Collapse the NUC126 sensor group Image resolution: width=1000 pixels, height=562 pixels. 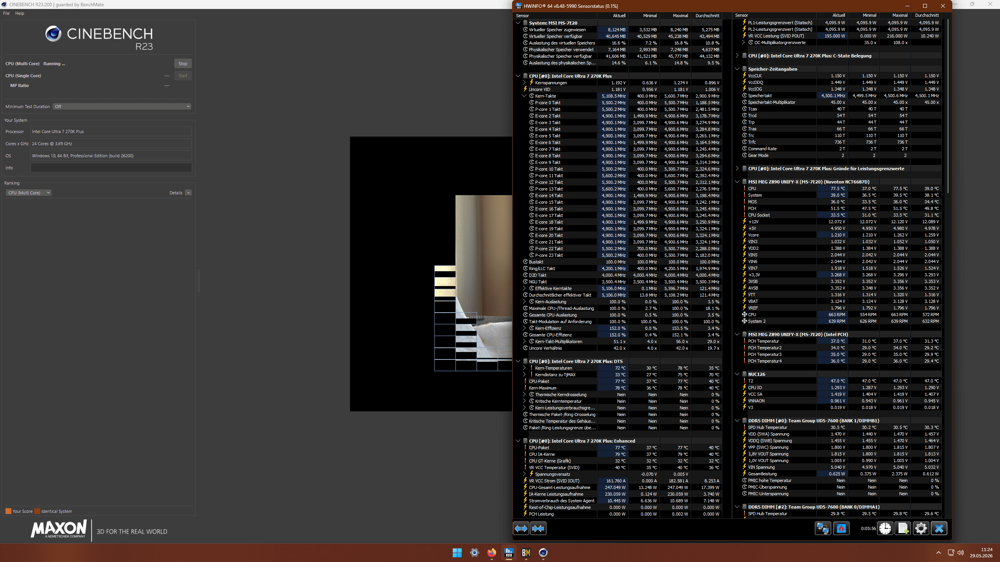tap(737, 374)
